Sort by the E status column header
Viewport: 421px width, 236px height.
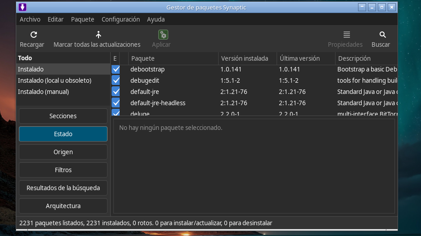click(115, 58)
